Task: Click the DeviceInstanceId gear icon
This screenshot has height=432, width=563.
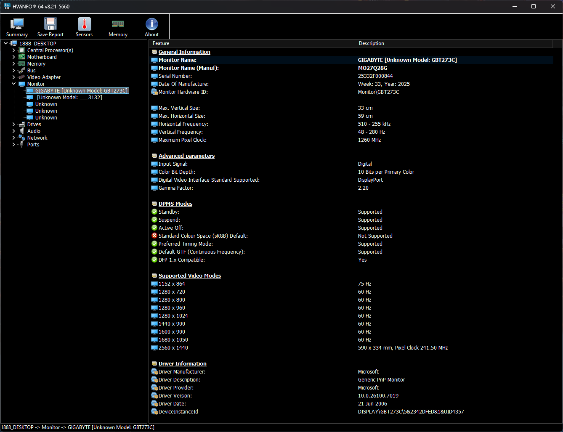Action: 154,411
